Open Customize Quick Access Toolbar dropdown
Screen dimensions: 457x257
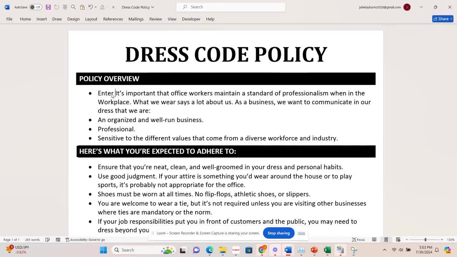click(x=113, y=7)
